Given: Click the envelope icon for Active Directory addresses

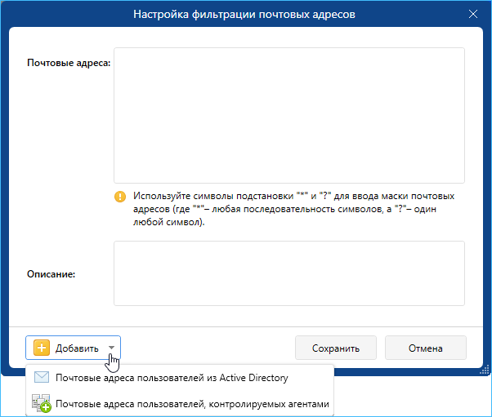Looking at the screenshot, I should (x=41, y=378).
